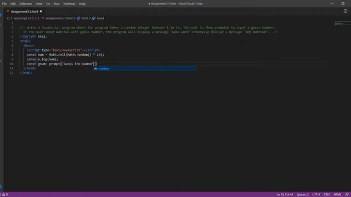Click the HTML file icon on the tab
The image size is (351, 197).
tap(8, 11)
